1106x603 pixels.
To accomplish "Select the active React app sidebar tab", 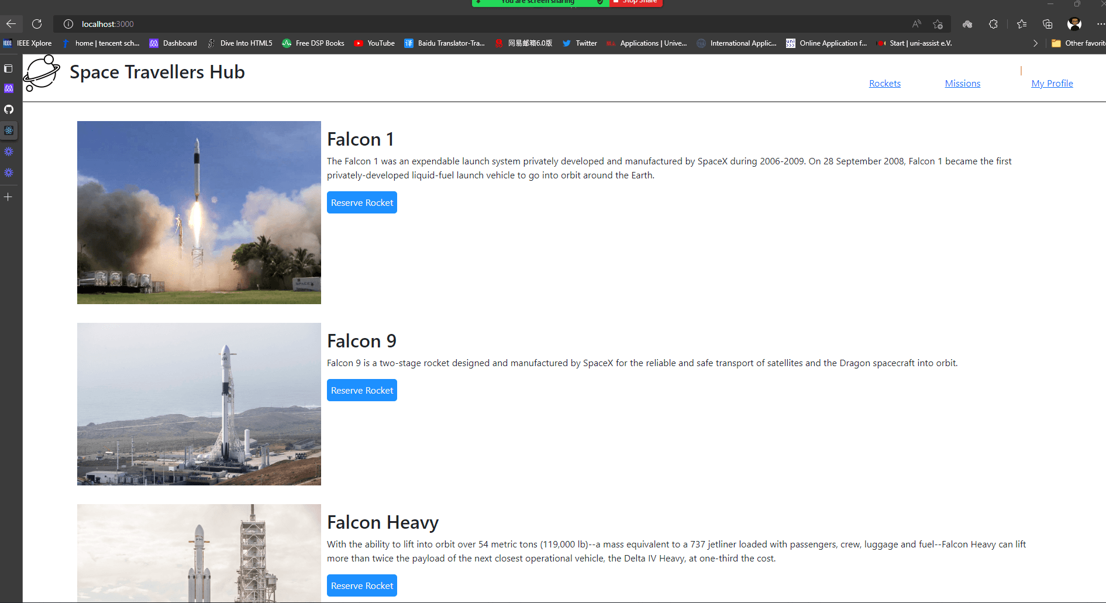I will (x=9, y=130).
